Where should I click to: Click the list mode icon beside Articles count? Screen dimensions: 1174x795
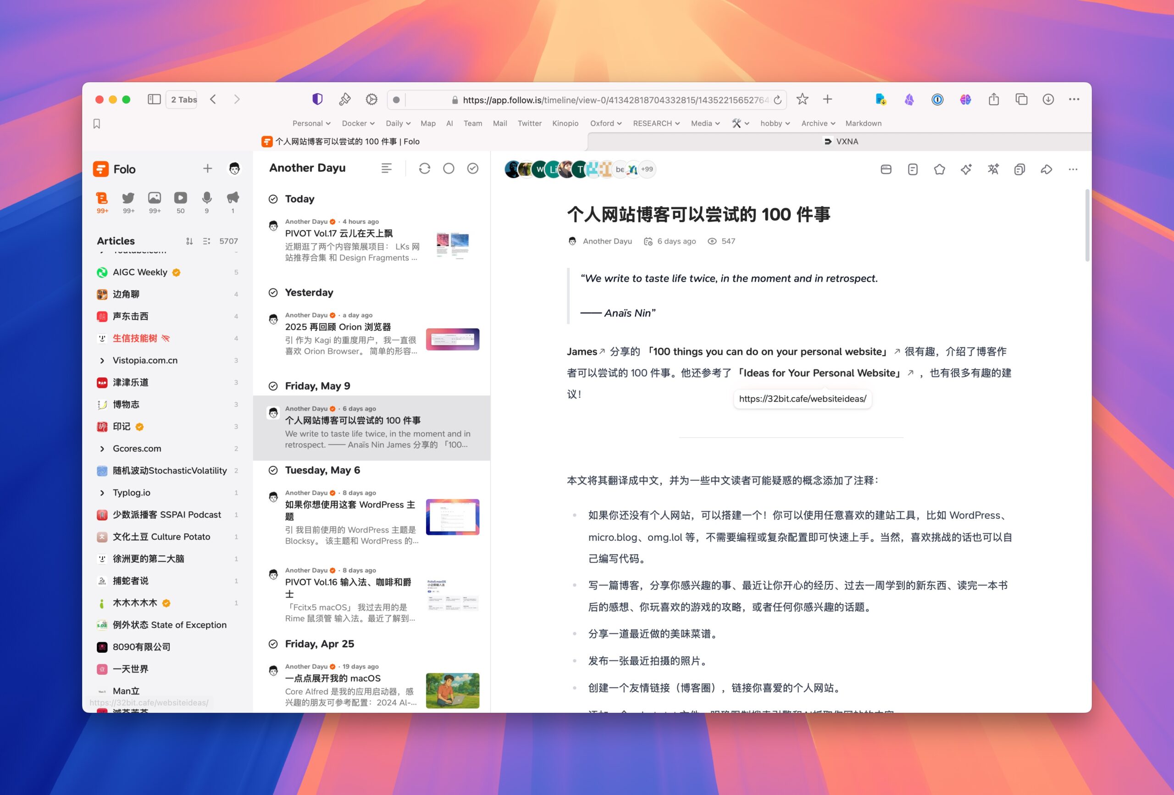pos(207,241)
